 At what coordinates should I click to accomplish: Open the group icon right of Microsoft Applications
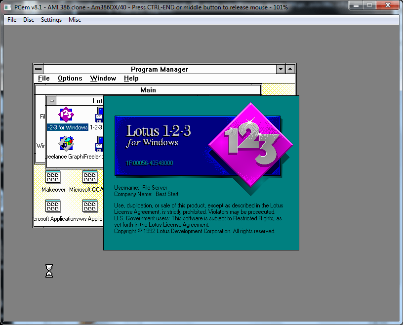click(x=90, y=206)
